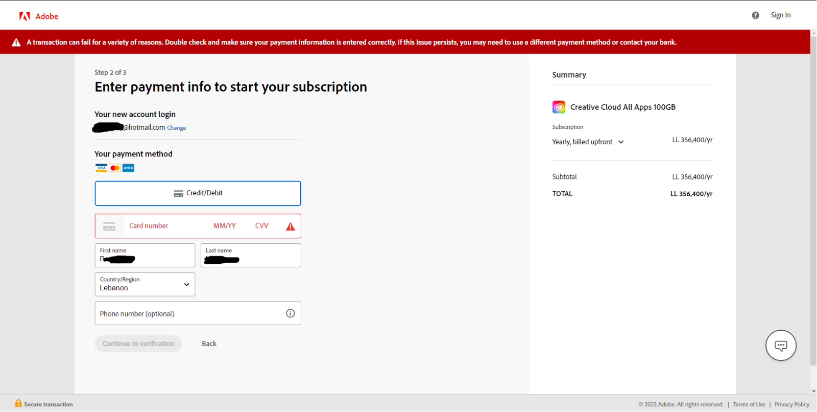Open the Country/Region dropdown showing Lebanon
The image size is (817, 412).
145,284
